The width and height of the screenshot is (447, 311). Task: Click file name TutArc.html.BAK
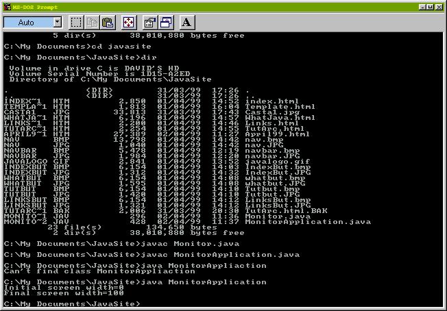pyautogui.click(x=286, y=211)
